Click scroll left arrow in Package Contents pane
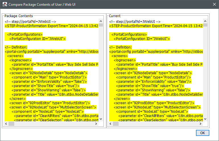Viewport: 219px width, 141px height. [x=7, y=124]
